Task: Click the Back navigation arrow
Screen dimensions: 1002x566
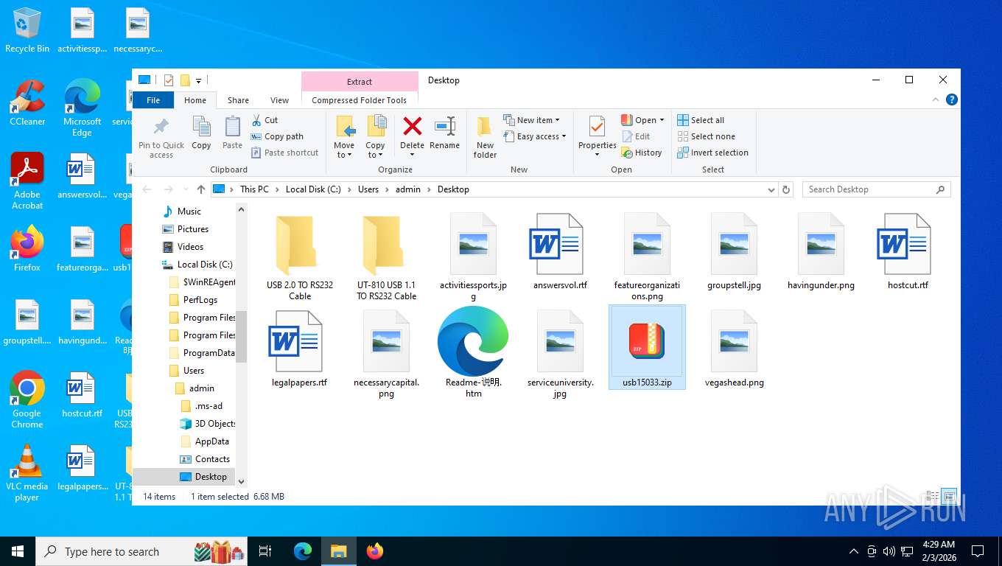Action: pos(147,189)
